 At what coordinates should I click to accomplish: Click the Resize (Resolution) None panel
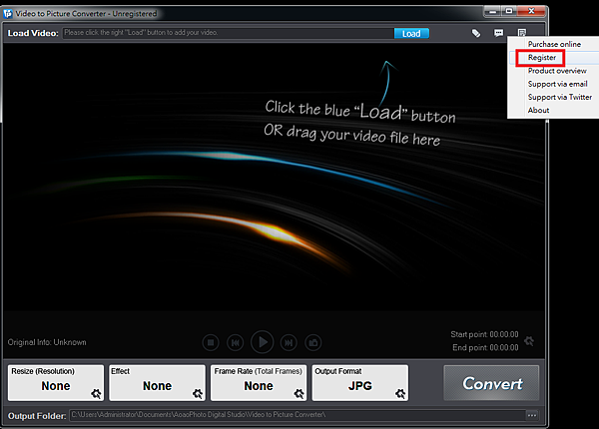pyautogui.click(x=56, y=382)
